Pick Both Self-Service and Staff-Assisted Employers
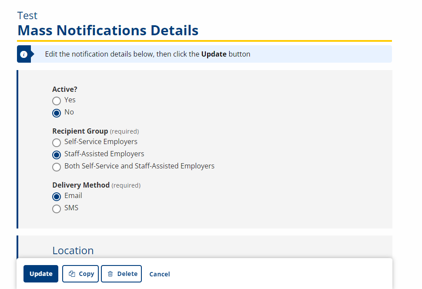This screenshot has width=422, height=289. tap(57, 167)
